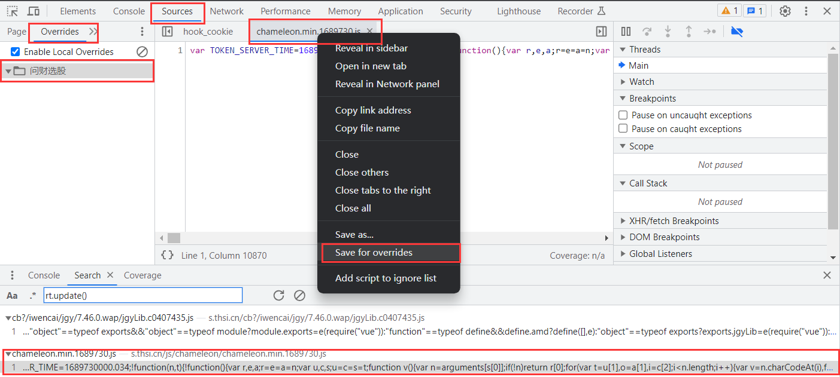Open DevTools settings gear
Screen dimensions: 840x377
click(785, 11)
